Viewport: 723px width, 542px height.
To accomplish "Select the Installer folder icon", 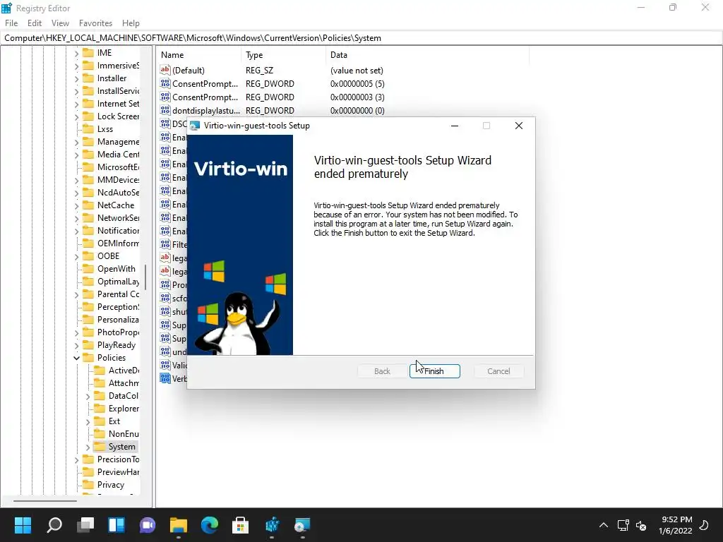I will pos(88,78).
